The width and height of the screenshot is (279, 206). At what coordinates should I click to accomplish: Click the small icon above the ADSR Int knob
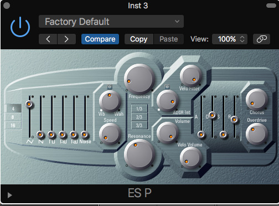[167, 86]
